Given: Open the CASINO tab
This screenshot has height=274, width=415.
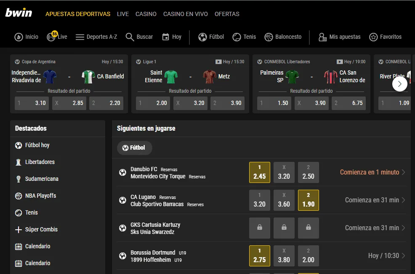Looking at the screenshot, I should point(146,14).
